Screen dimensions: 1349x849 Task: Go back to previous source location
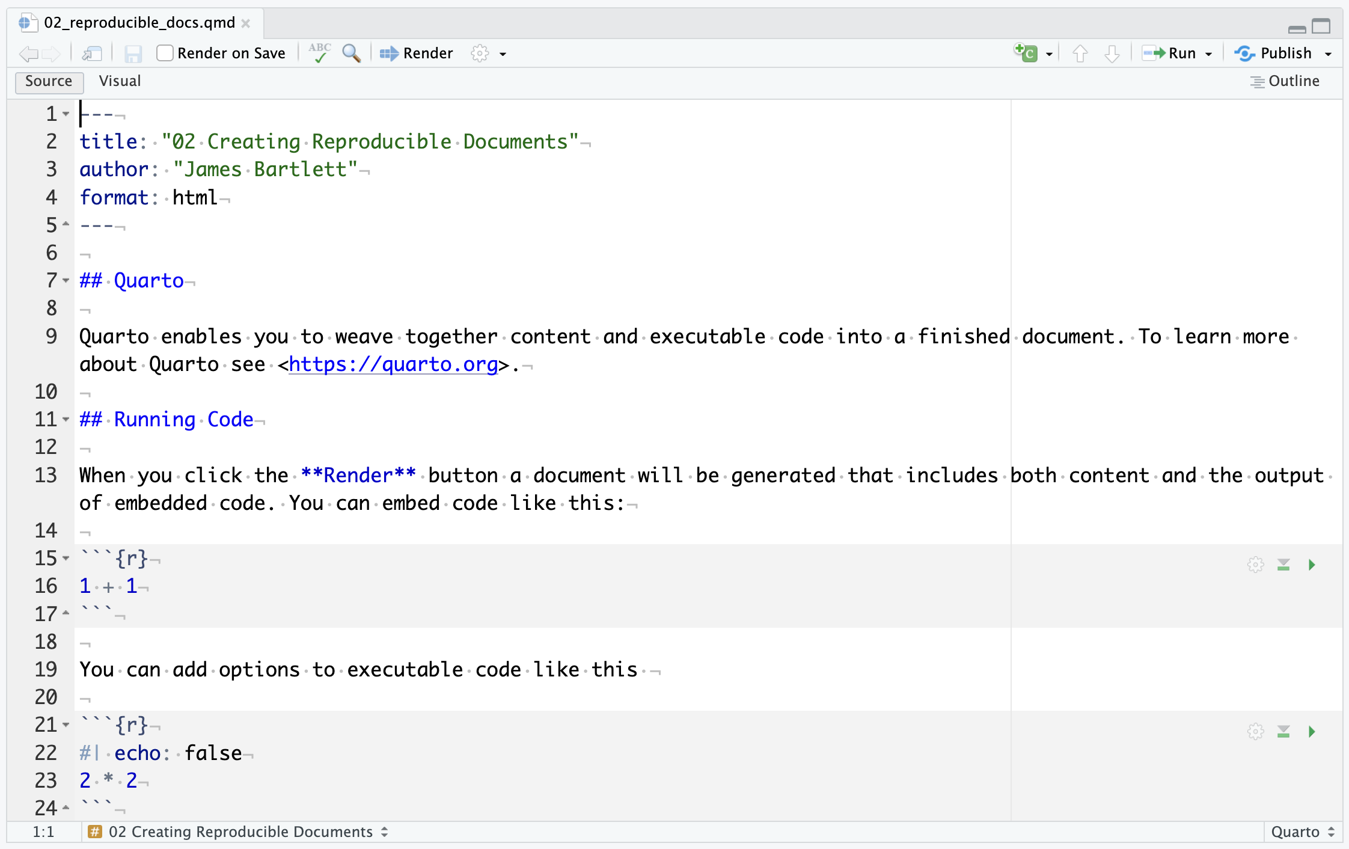pos(28,54)
